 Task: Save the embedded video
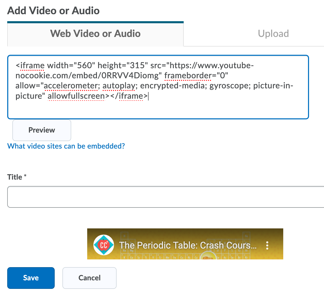click(x=31, y=278)
